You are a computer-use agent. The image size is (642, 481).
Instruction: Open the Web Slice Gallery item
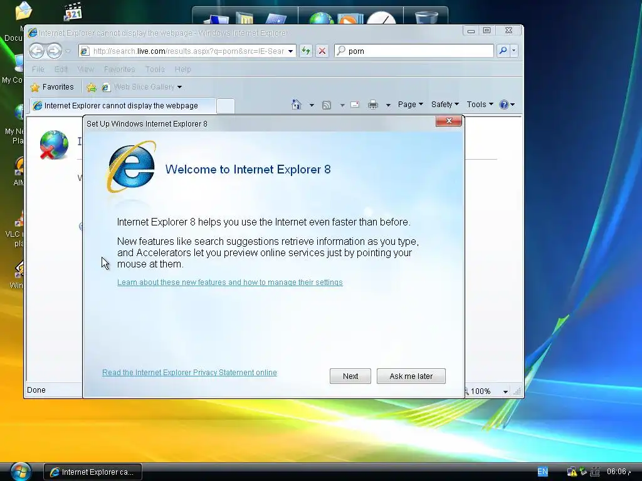pos(139,86)
